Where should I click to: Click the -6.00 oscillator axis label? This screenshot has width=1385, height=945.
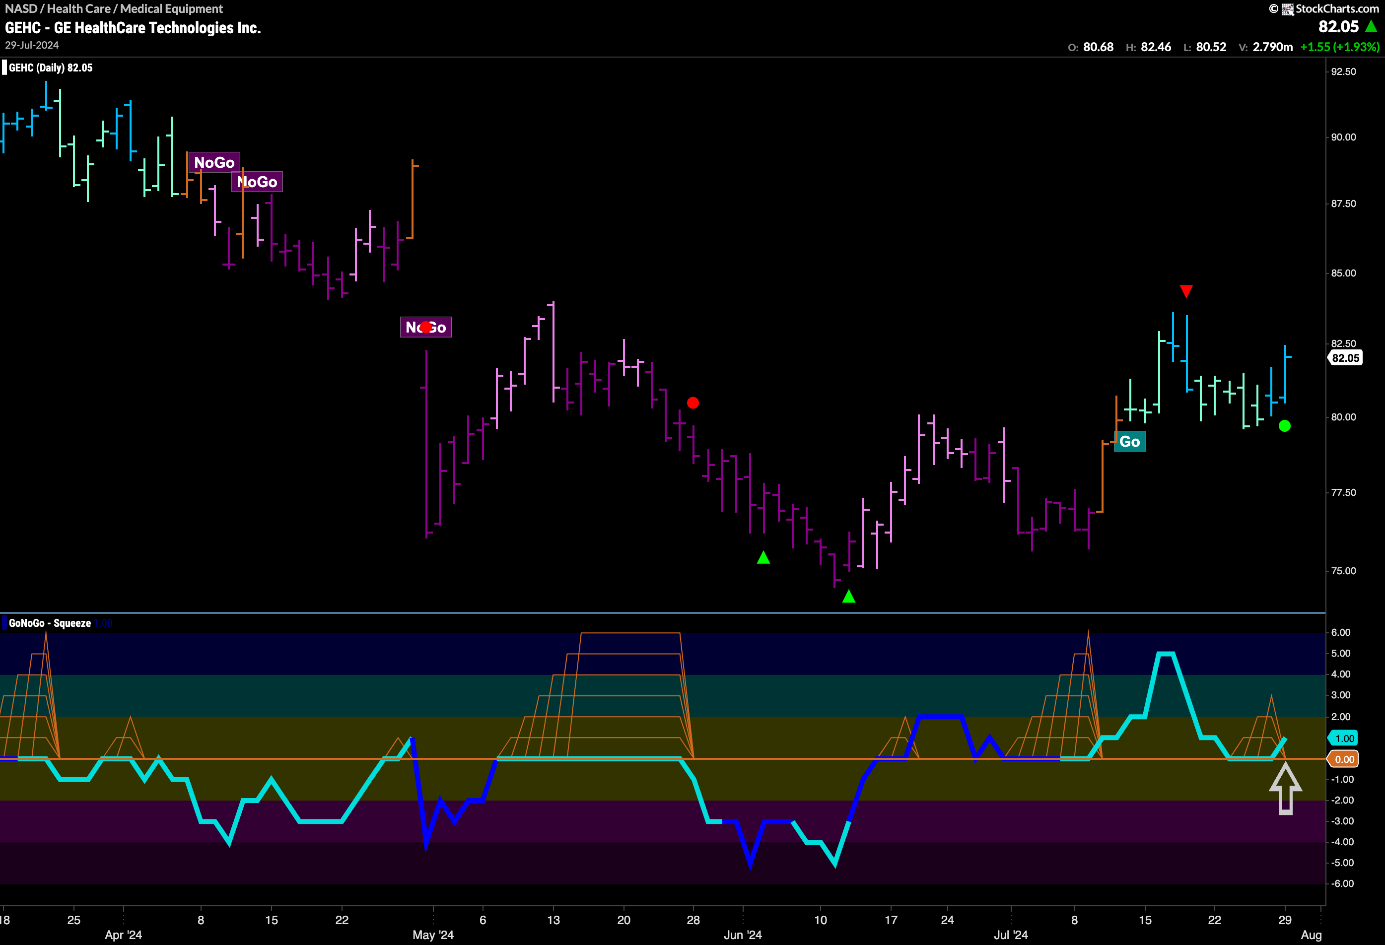1342,883
